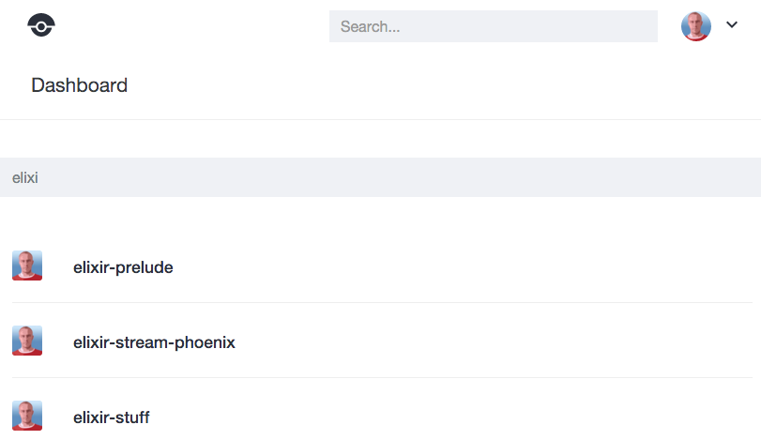
Task: Click the "elixi" text in the filter bar
Action: [x=24, y=177]
